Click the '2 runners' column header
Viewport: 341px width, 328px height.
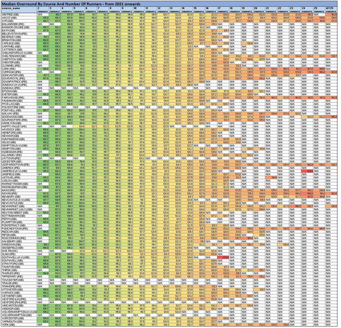click(x=43, y=10)
